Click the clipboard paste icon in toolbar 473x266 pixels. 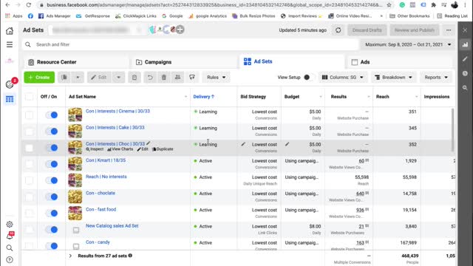click(135, 77)
